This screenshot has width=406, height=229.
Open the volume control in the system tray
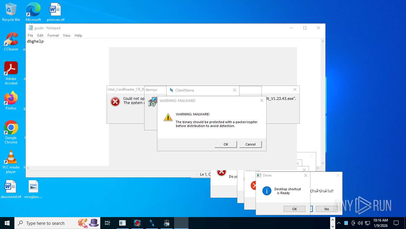[360, 223]
